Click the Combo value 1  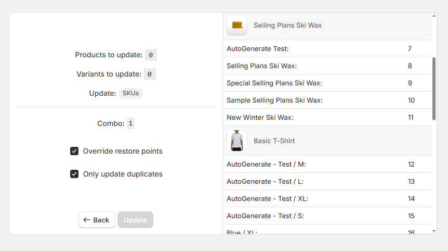[x=130, y=123]
